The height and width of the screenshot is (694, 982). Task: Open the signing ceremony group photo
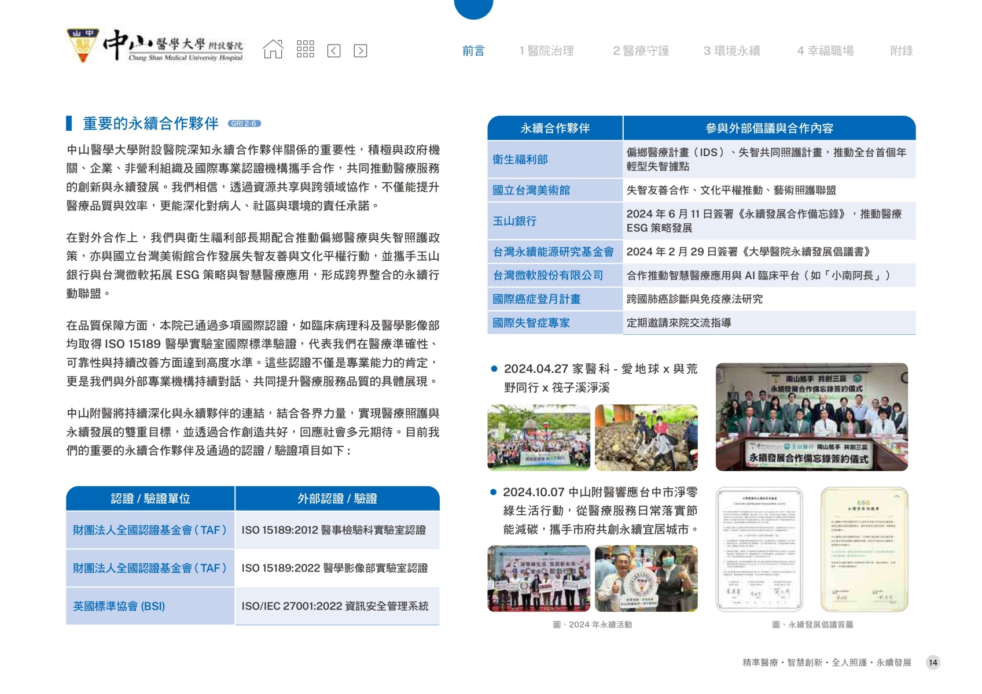pyautogui.click(x=811, y=416)
